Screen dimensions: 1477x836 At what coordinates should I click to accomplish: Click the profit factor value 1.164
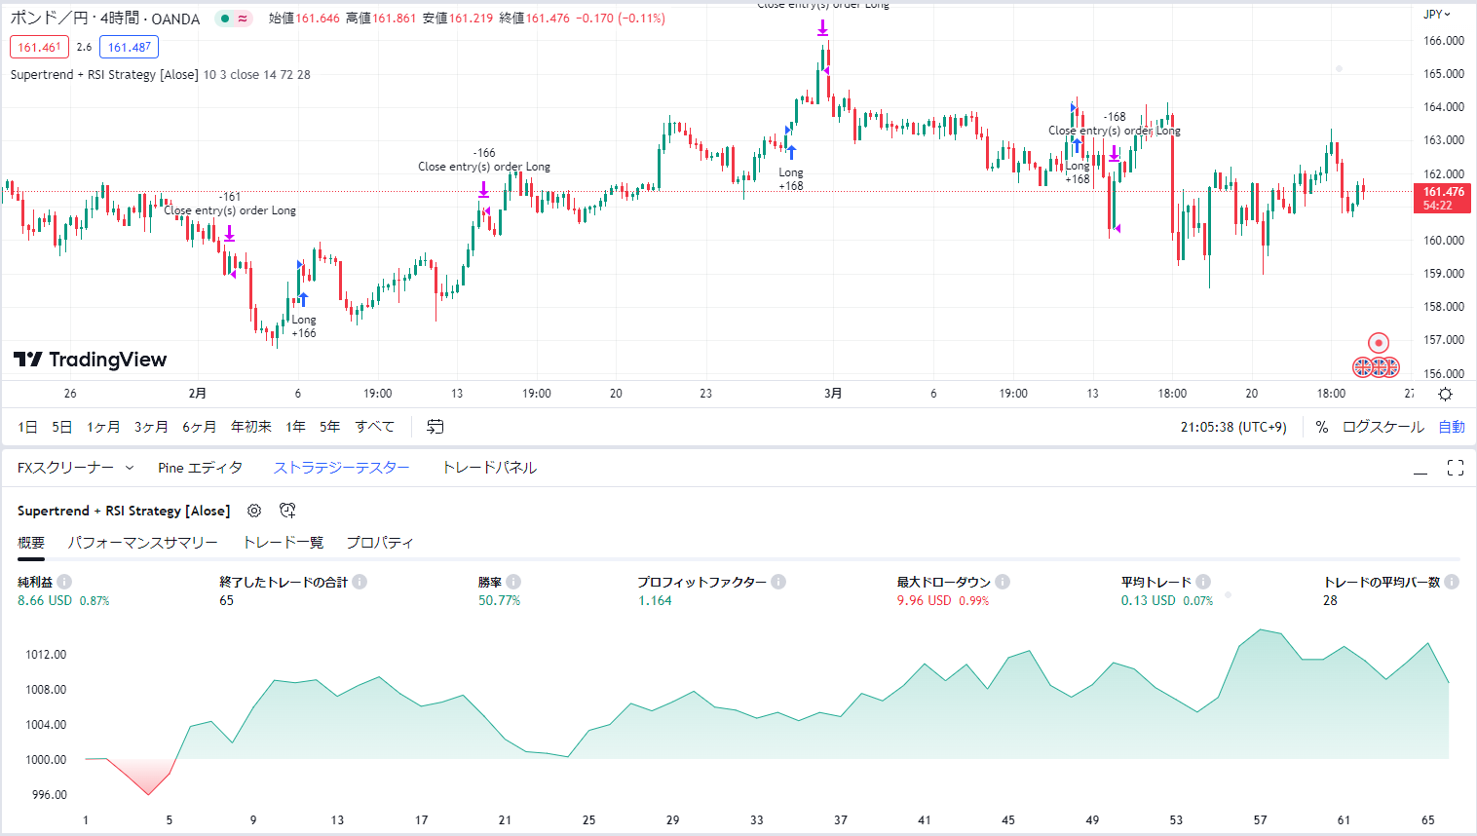[655, 600]
